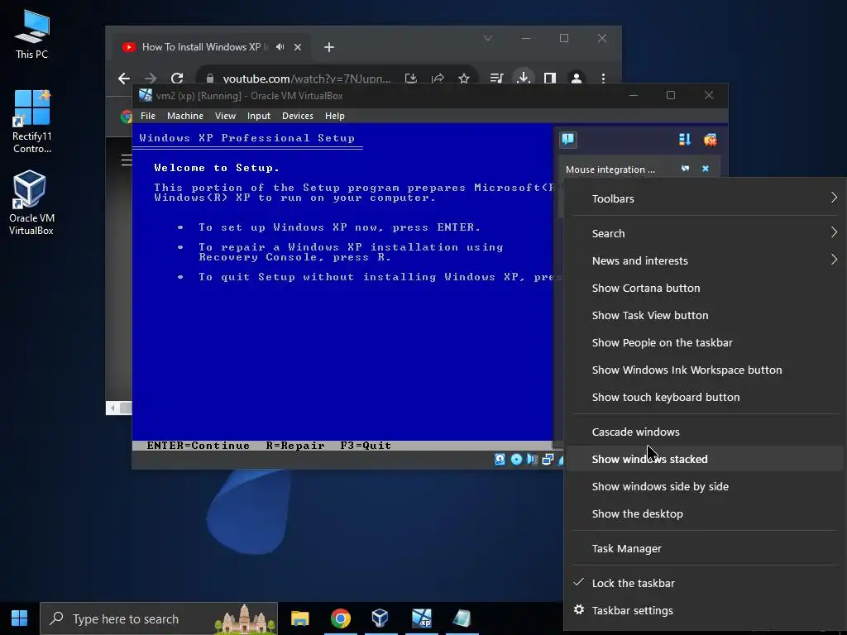Open Chrome profile avatar icon
This screenshot has height=635, width=847.
577,79
